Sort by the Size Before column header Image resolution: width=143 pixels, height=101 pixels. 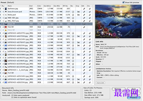(x=48, y=6)
